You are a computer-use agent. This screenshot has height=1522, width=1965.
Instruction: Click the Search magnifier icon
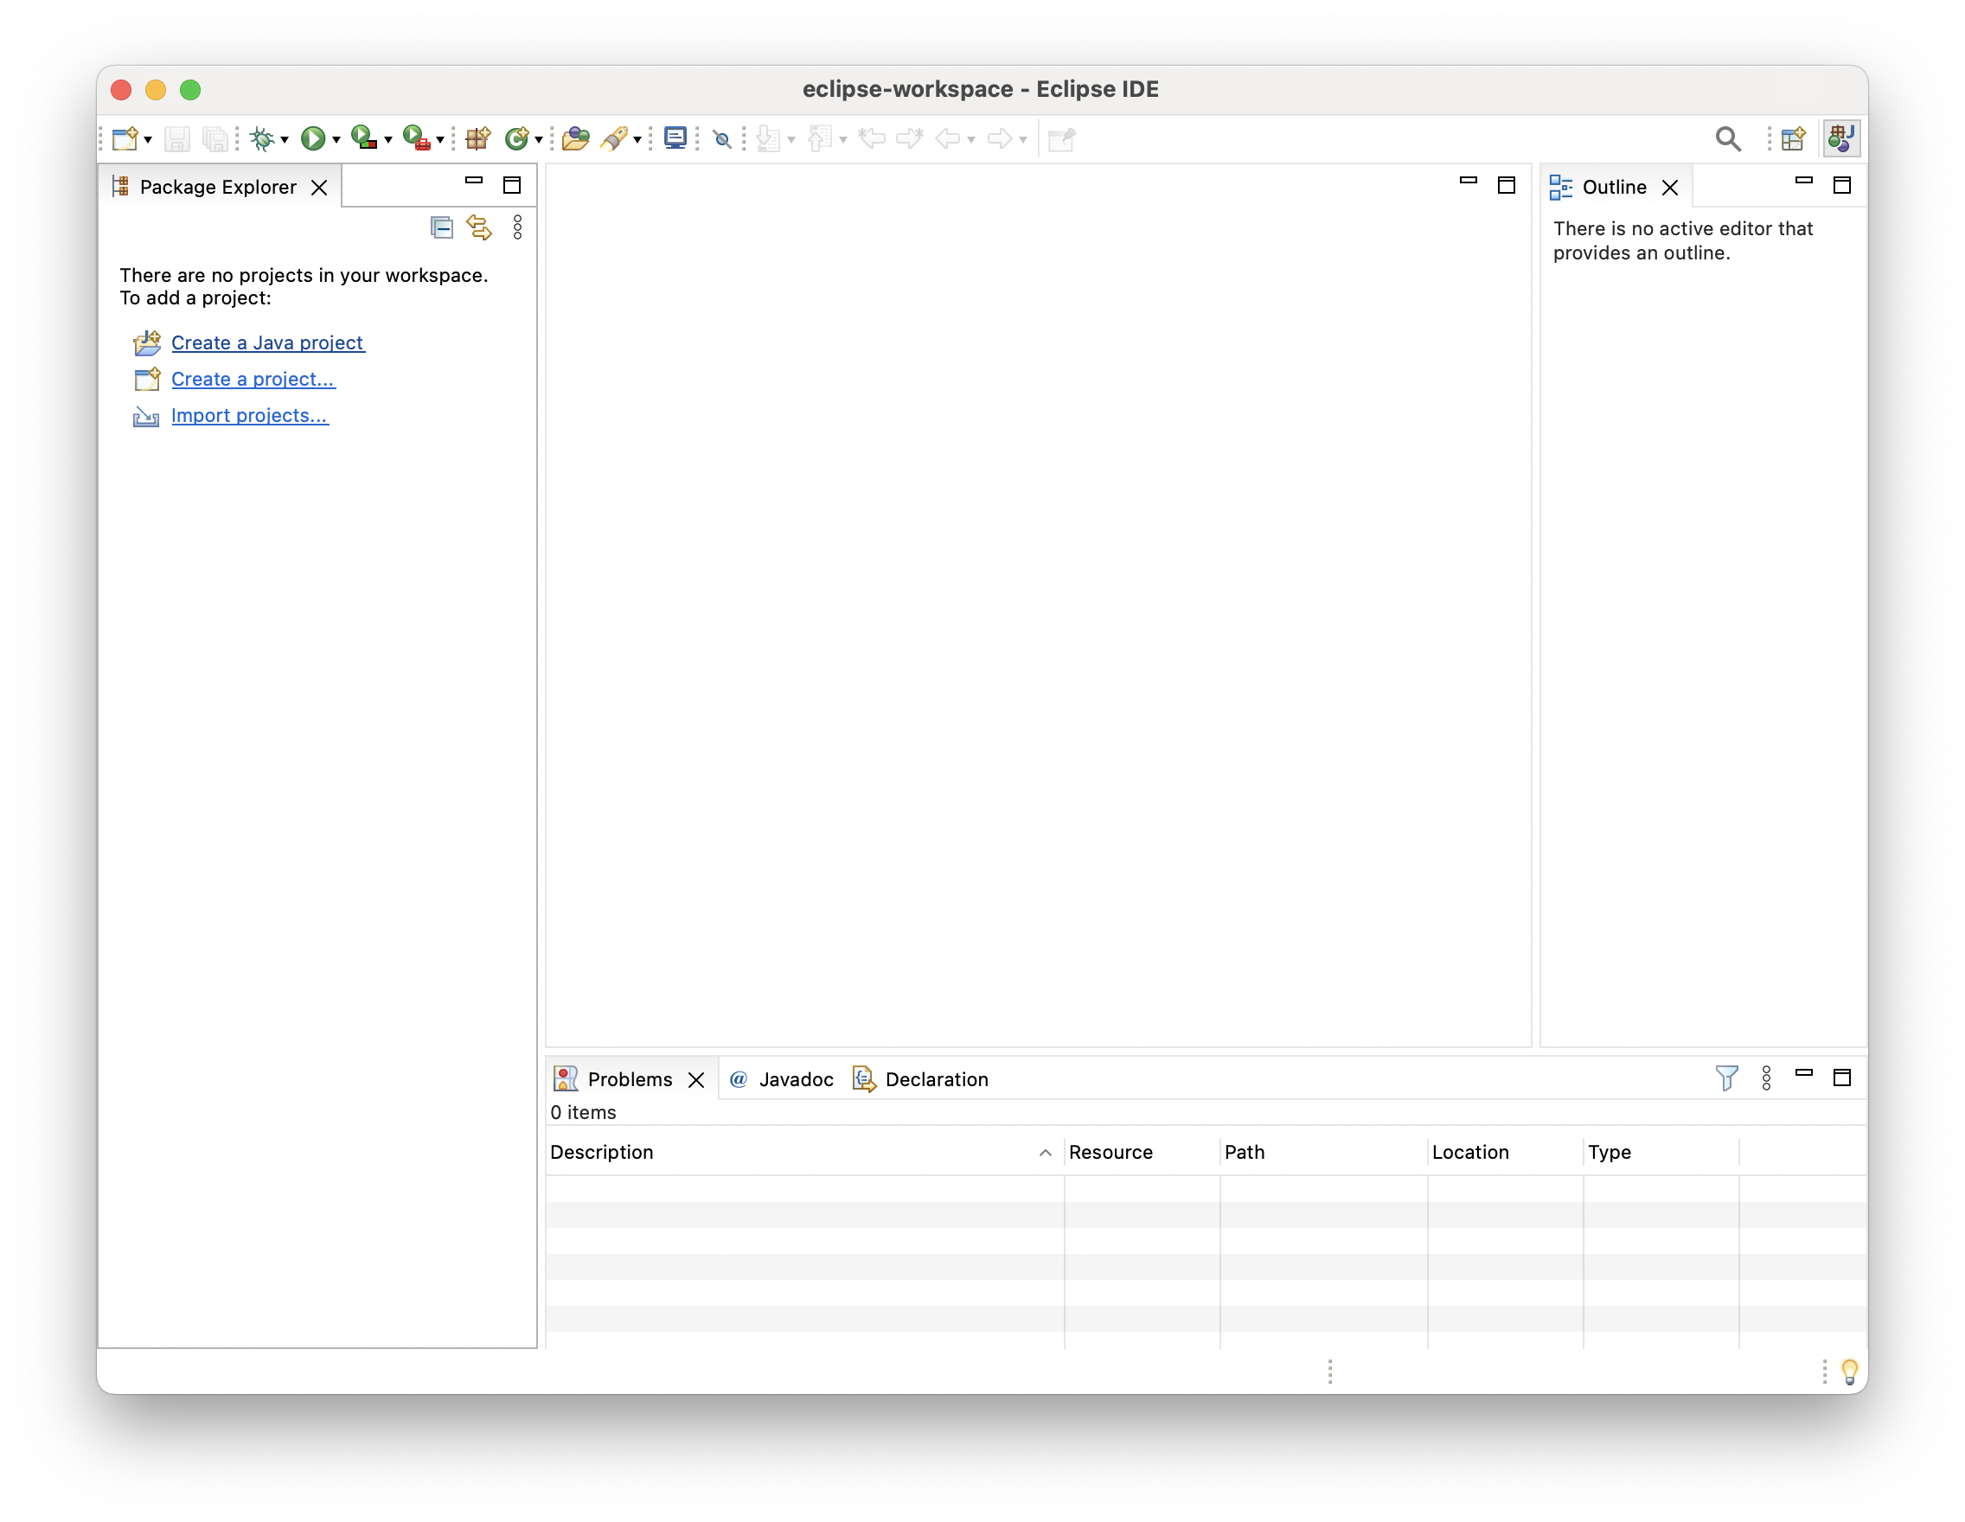(x=1727, y=138)
